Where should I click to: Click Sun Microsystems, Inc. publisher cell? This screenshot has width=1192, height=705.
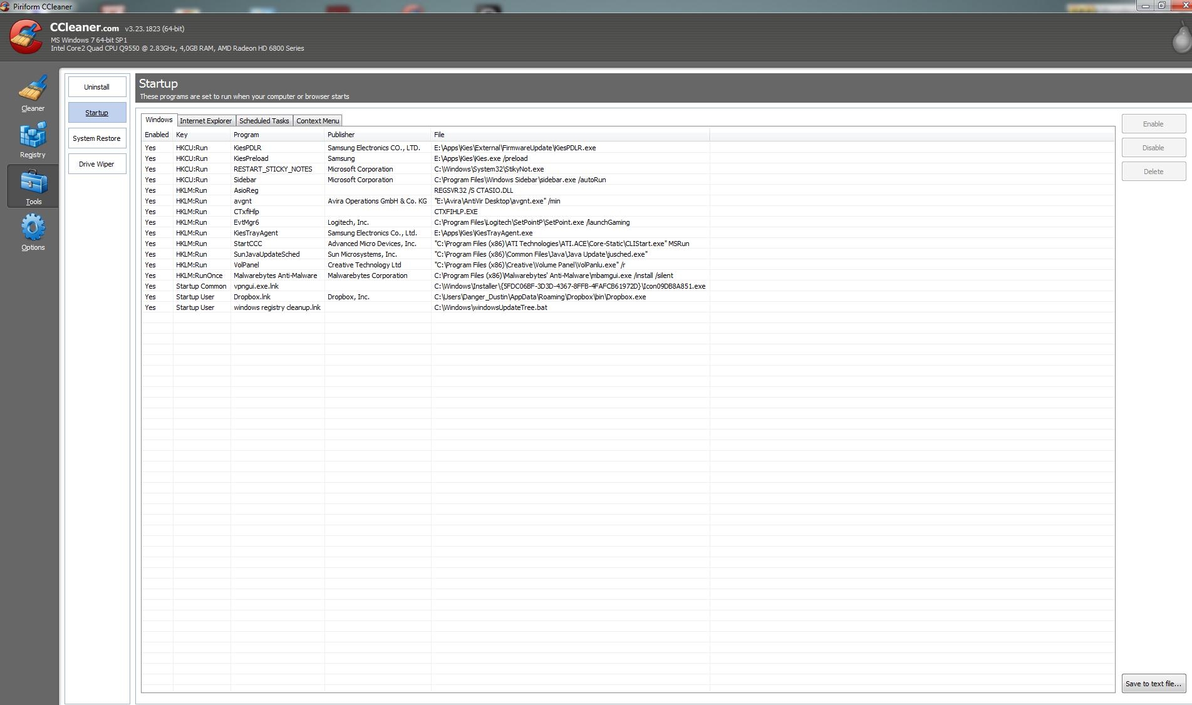tap(362, 254)
